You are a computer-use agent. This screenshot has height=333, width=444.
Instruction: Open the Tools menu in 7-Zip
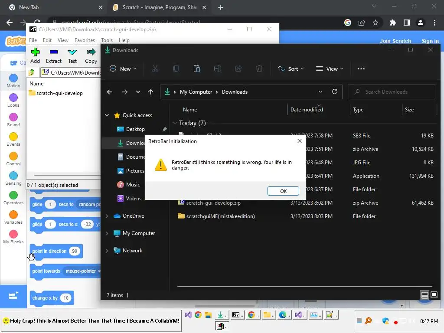pos(107,40)
